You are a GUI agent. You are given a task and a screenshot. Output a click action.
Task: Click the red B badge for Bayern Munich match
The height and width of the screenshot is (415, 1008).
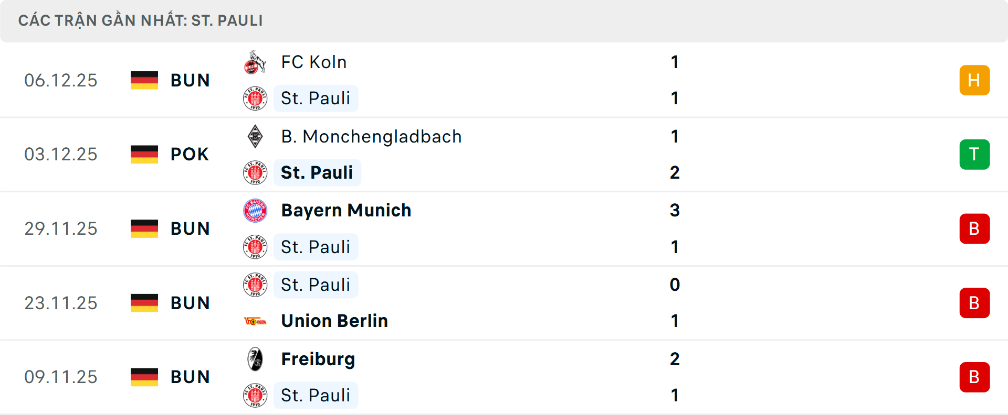coord(974,228)
